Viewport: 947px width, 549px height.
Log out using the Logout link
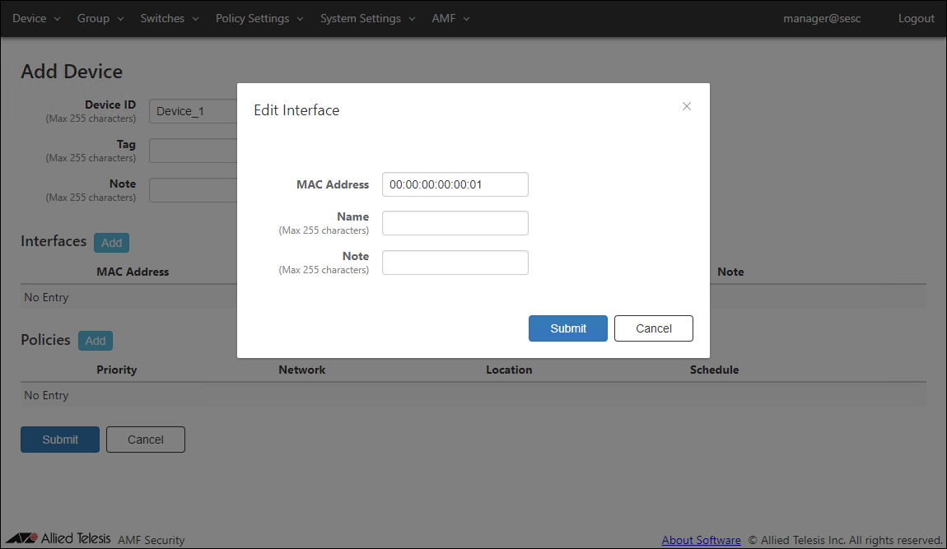(x=916, y=18)
